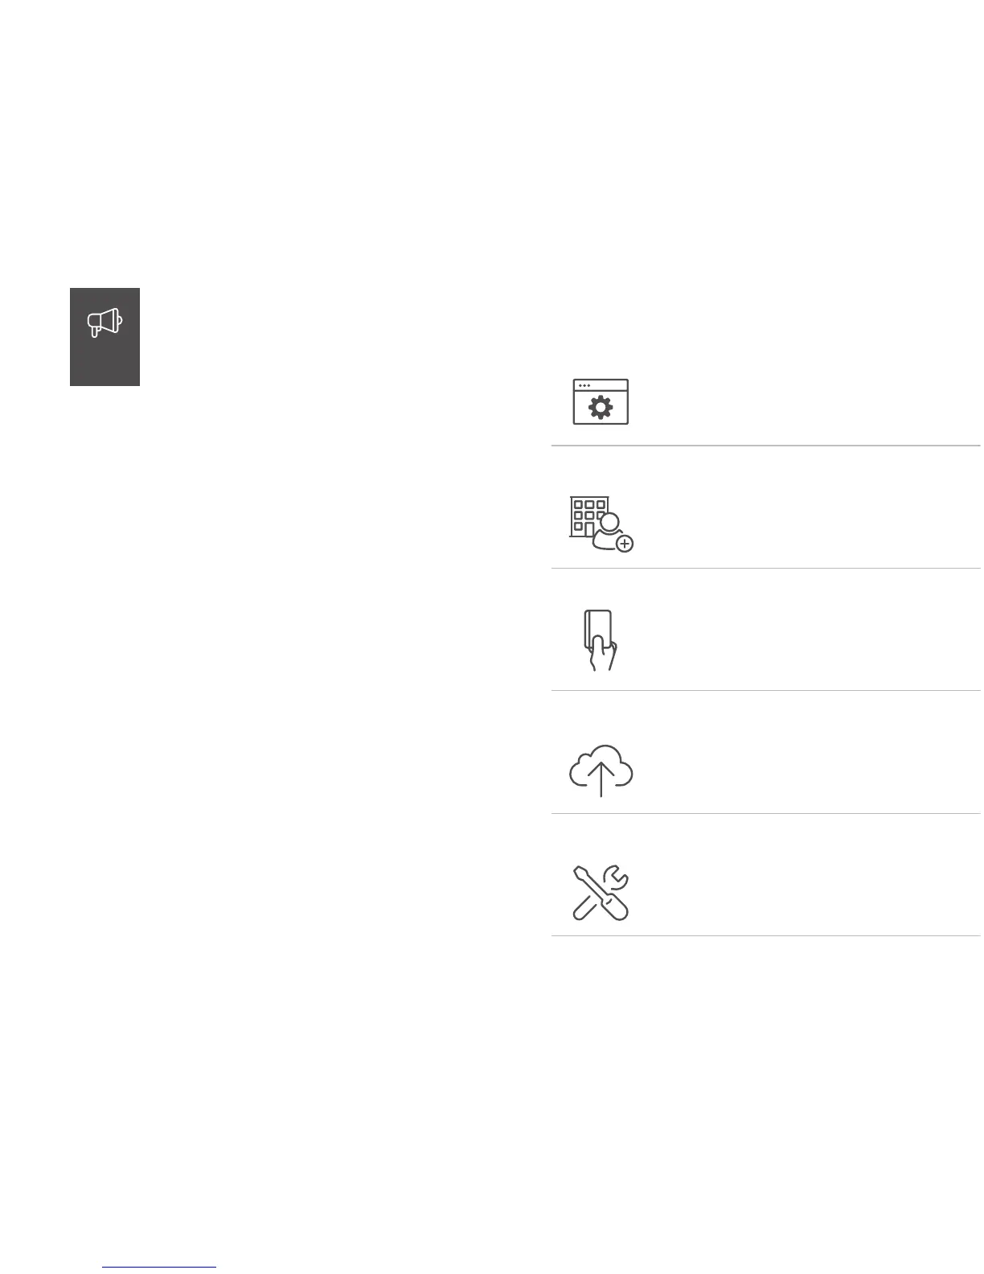The image size is (984, 1274).
Task: Click the divider line below the hand card icon
Action: 765,690
